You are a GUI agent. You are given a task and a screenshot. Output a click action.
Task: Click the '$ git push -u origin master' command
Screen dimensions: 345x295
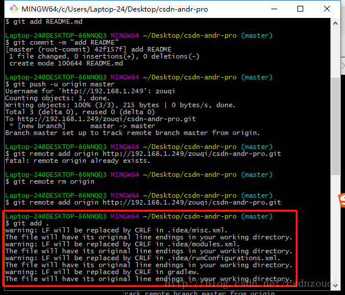coord(60,84)
